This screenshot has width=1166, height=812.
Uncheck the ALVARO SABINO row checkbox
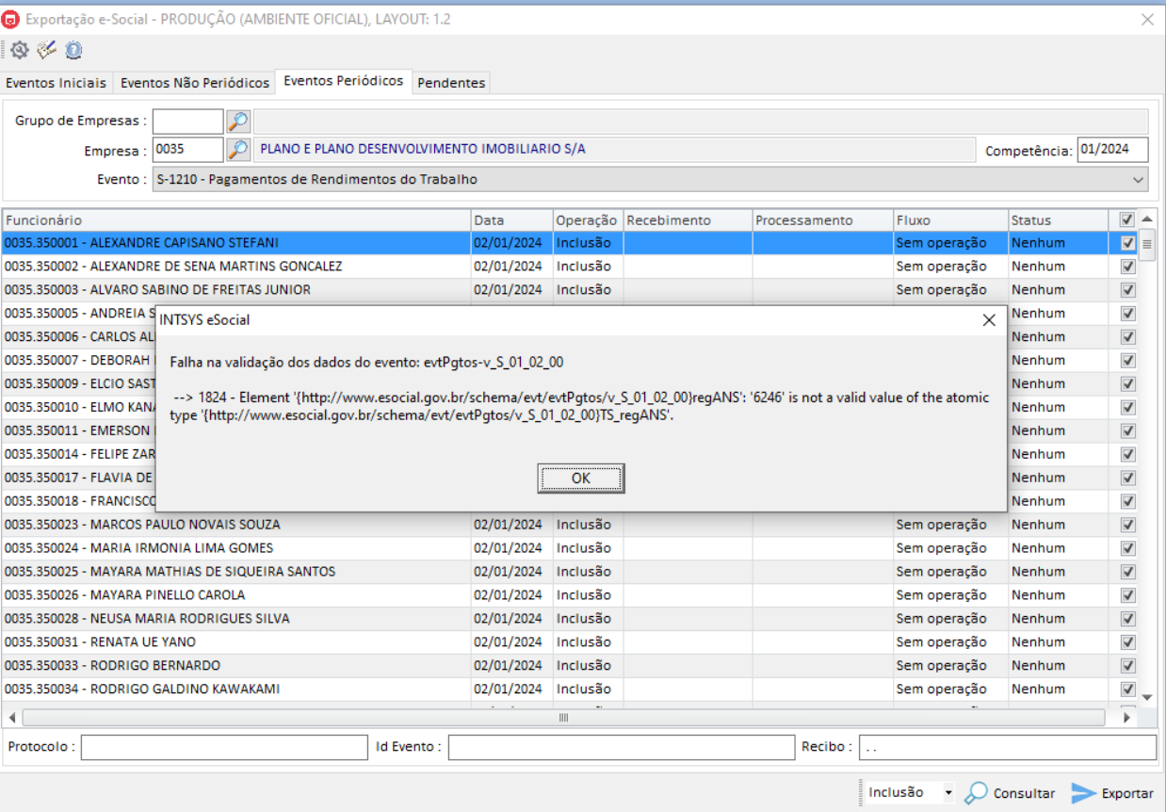click(1128, 290)
